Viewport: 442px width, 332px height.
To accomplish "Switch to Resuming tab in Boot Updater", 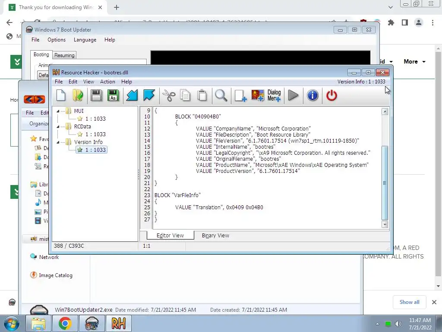I will 64,55.
